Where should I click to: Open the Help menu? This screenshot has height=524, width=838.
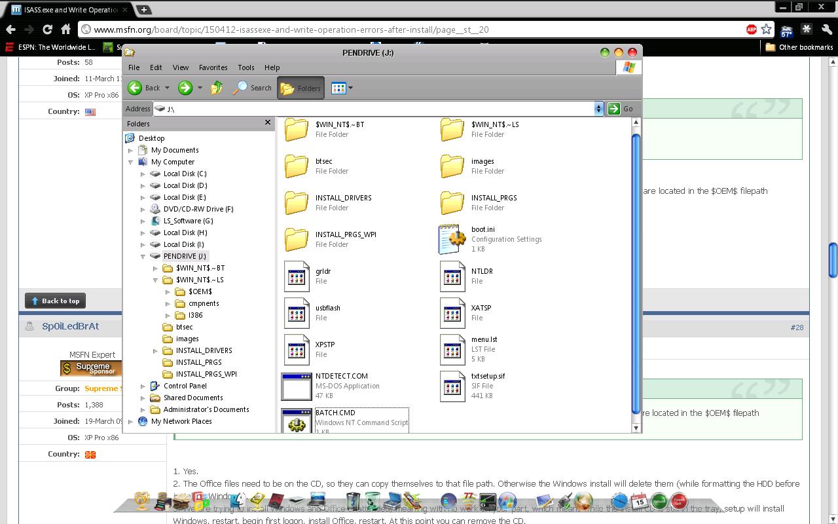tap(272, 67)
